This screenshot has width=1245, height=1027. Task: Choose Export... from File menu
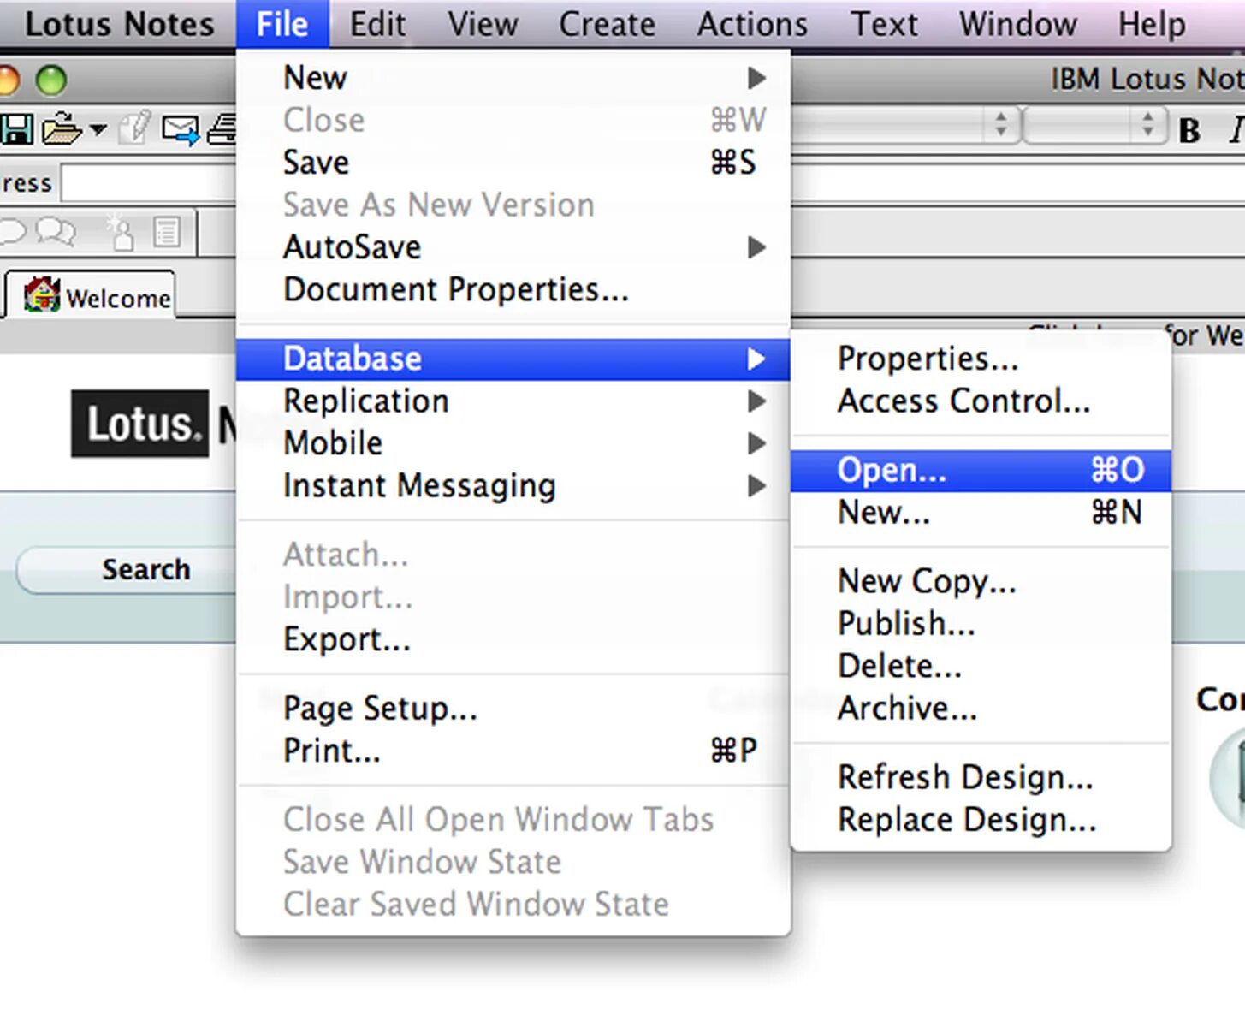[513, 640]
